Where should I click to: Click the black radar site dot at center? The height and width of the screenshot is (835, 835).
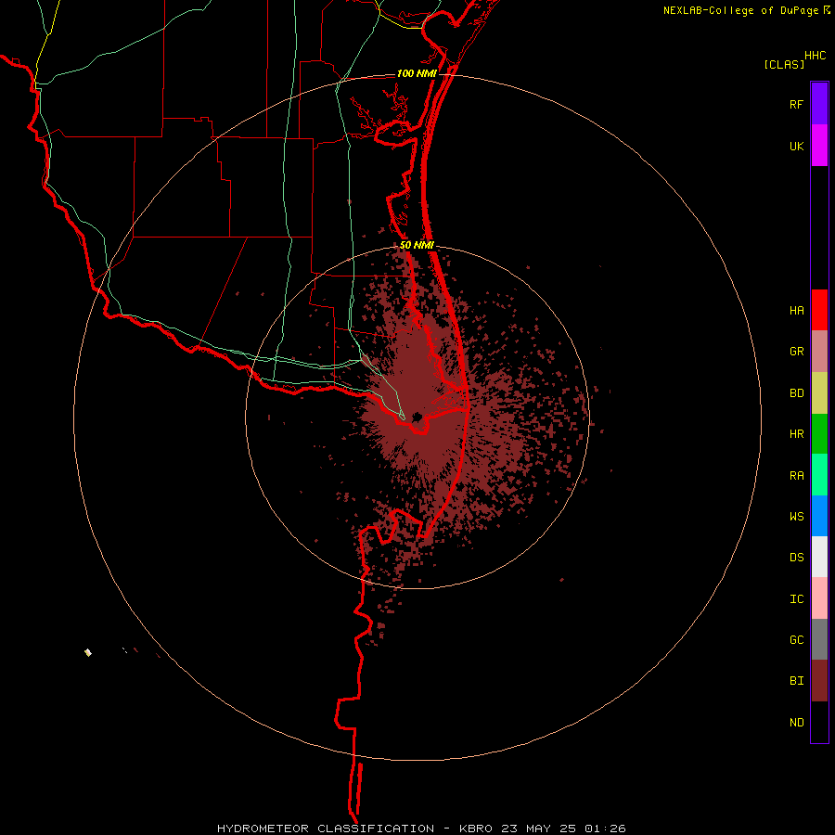coord(417,417)
